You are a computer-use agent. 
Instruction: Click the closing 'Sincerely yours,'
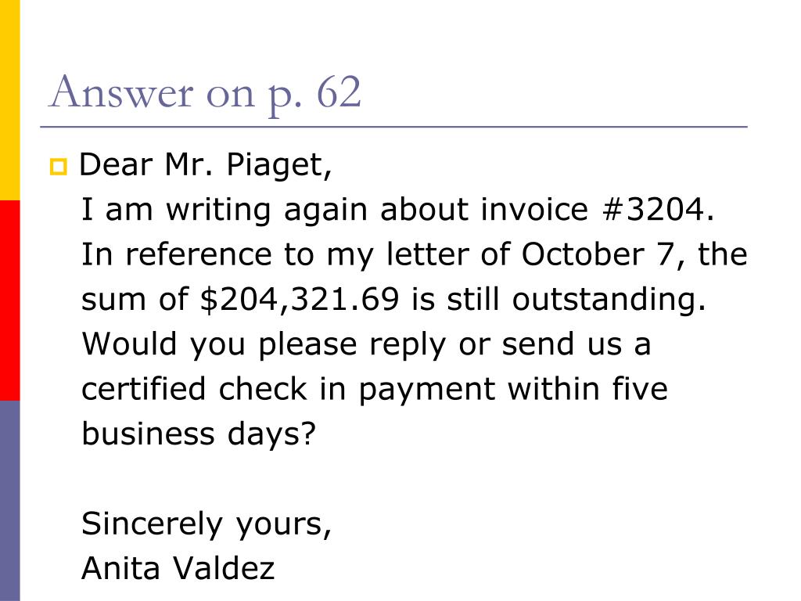pos(207,524)
